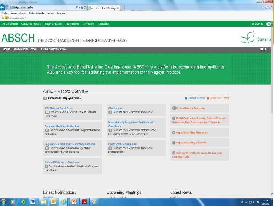Screen dimensions: 274x206
Task: Open the favorites star icon at top right
Action: (267, 8)
